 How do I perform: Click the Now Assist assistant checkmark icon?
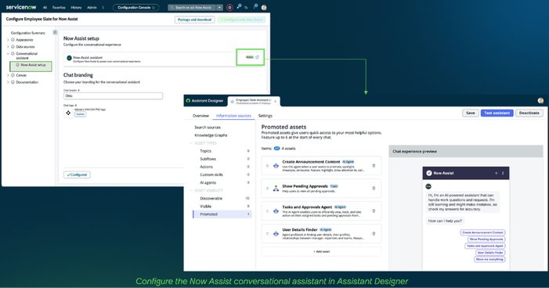pos(69,58)
